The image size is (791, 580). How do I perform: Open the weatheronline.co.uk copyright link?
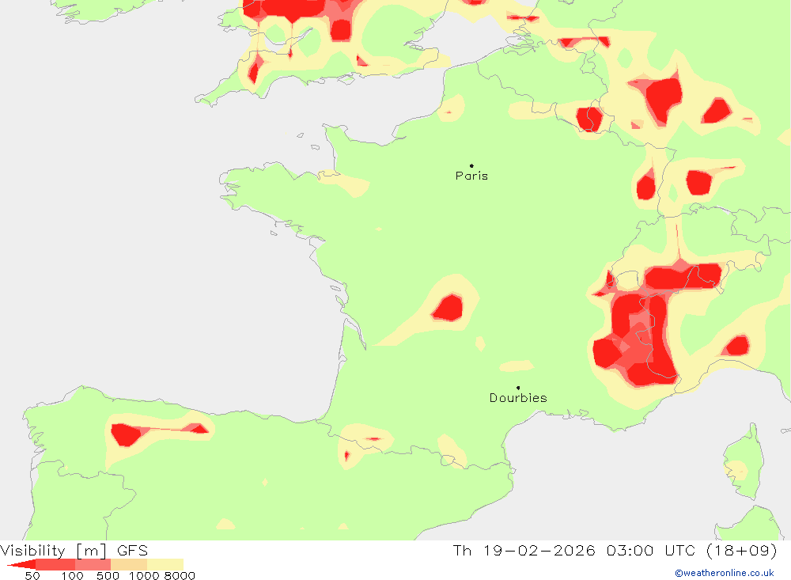[x=725, y=573]
